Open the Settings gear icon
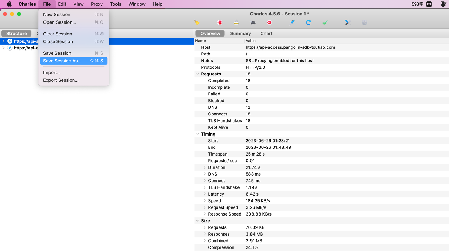The height and width of the screenshot is (251, 449). [x=364, y=22]
